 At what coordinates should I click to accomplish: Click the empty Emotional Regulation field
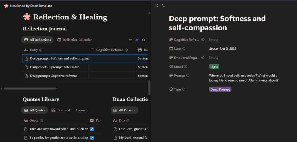pyautogui.click(x=214, y=58)
